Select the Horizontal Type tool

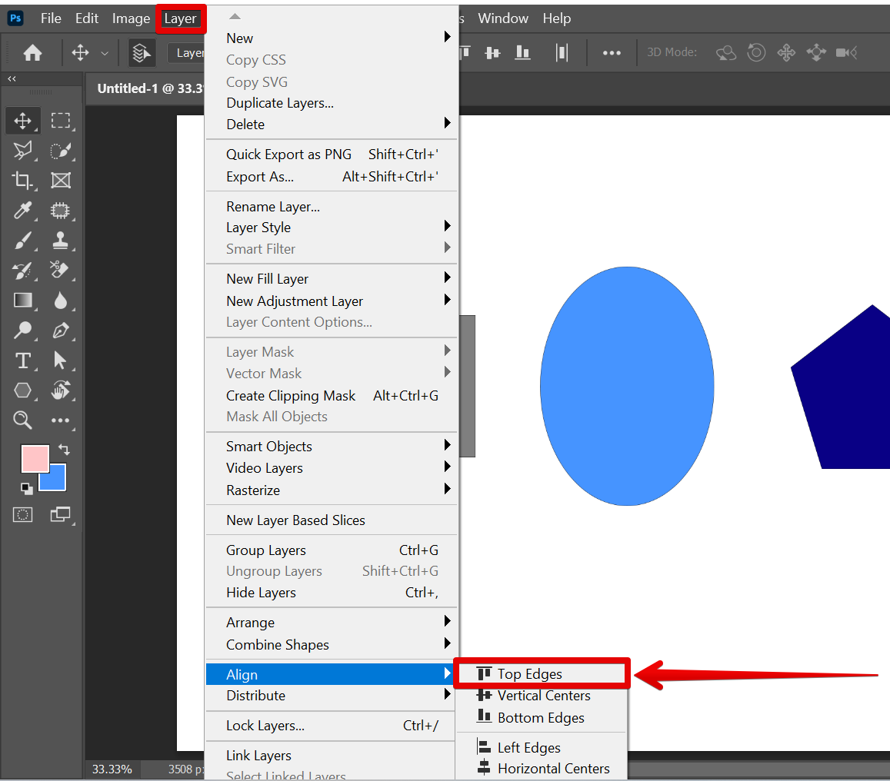click(22, 361)
